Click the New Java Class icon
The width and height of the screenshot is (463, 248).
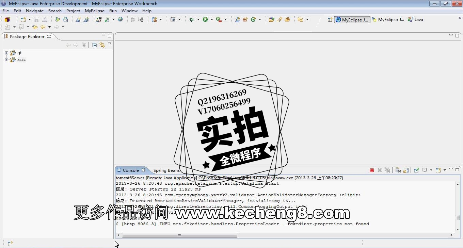click(x=253, y=19)
